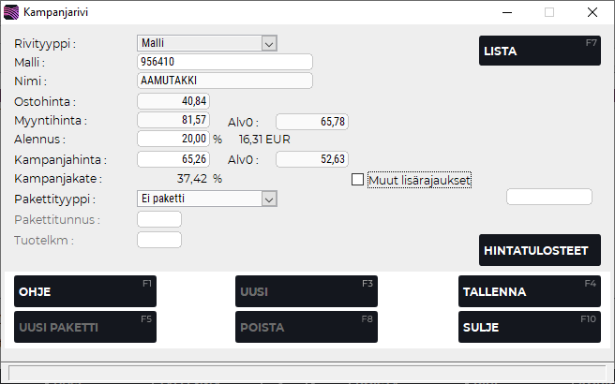Click the Myyntihinta value field
This screenshot has width=615, height=384.
[173, 120]
